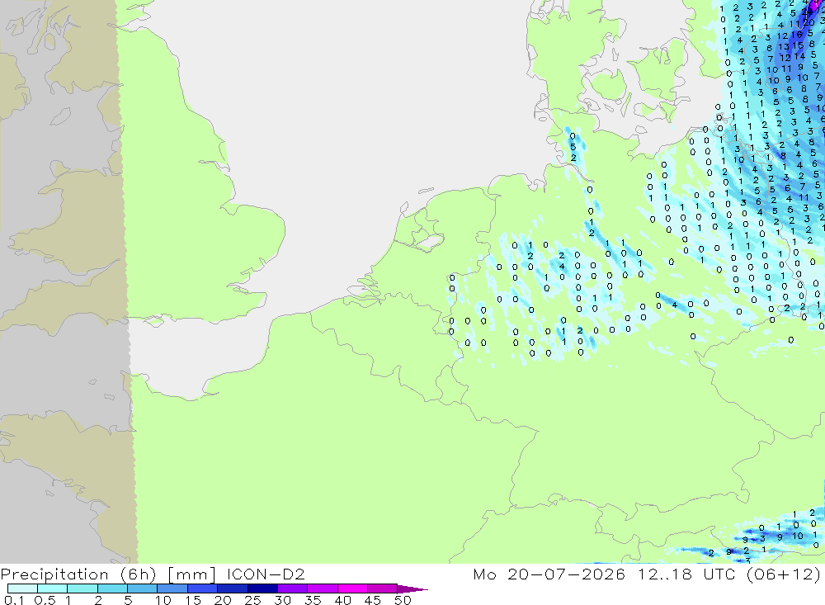Click the legend value '0.1'
This screenshot has height=605, width=825.
pos(14,600)
